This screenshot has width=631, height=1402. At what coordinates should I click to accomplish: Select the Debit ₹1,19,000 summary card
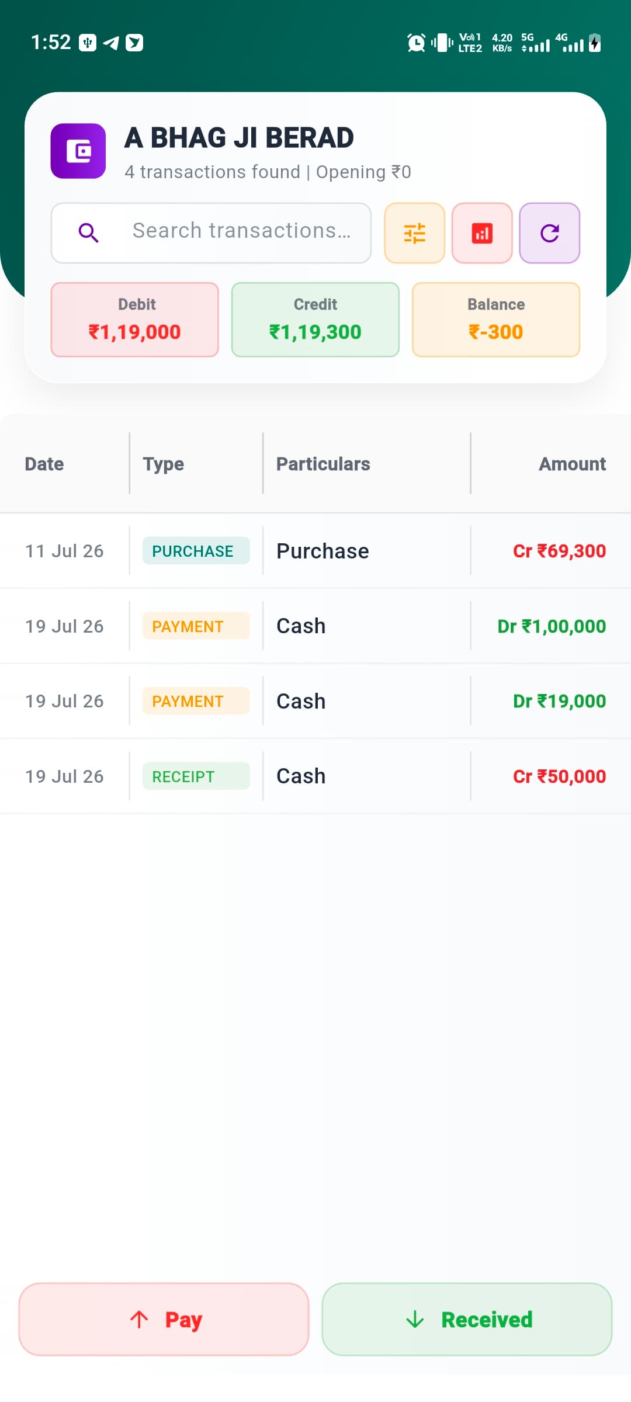click(x=135, y=320)
